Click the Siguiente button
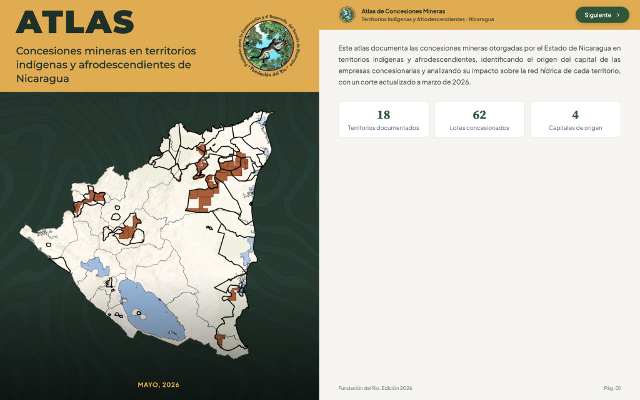This screenshot has width=640, height=400. click(x=602, y=15)
